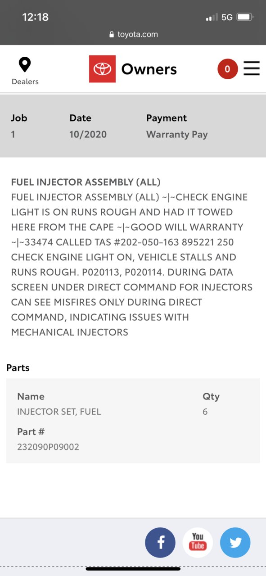The height and width of the screenshot is (576, 266).
Task: Tap the toyota.com address bar
Action: (133, 35)
